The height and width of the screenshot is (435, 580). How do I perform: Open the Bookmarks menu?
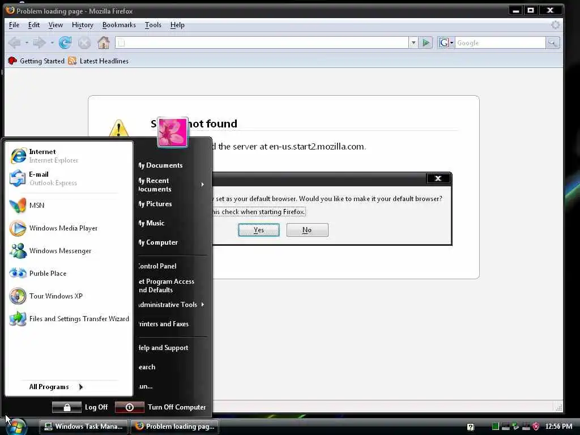(x=119, y=25)
